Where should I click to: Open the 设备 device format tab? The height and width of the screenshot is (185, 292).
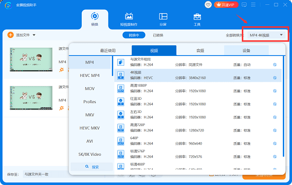pyautogui.click(x=246, y=51)
